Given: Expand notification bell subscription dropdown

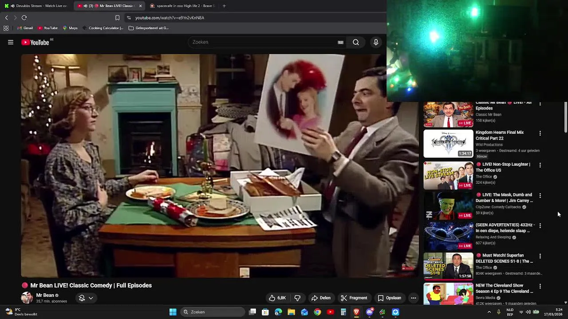Looking at the screenshot, I should (86, 298).
